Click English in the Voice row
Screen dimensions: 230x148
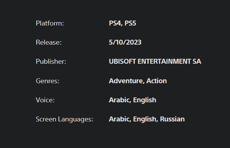145,100
